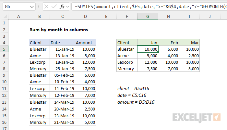Select column H header
Screen dimensions: 227x130
coord(168,16)
